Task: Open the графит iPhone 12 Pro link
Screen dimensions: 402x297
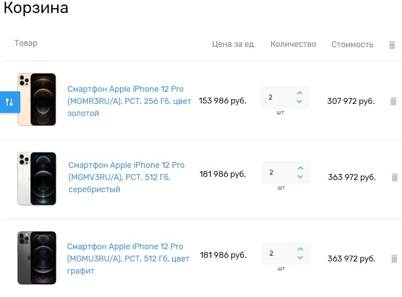Action: click(128, 258)
